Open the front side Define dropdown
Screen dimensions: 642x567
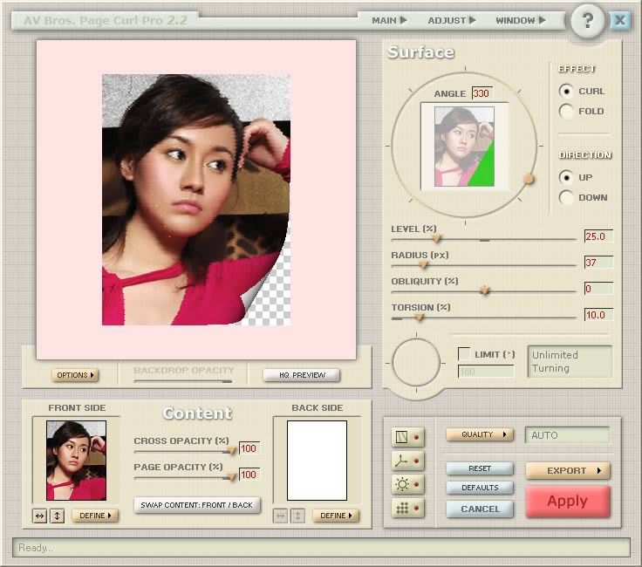coord(95,516)
